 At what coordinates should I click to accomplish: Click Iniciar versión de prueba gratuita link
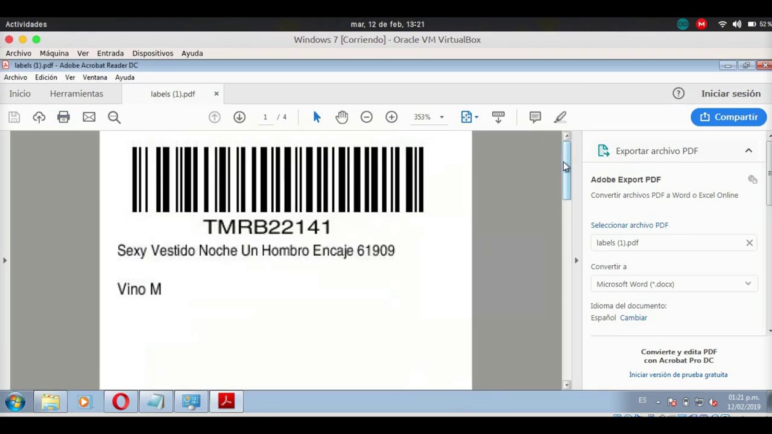(679, 374)
